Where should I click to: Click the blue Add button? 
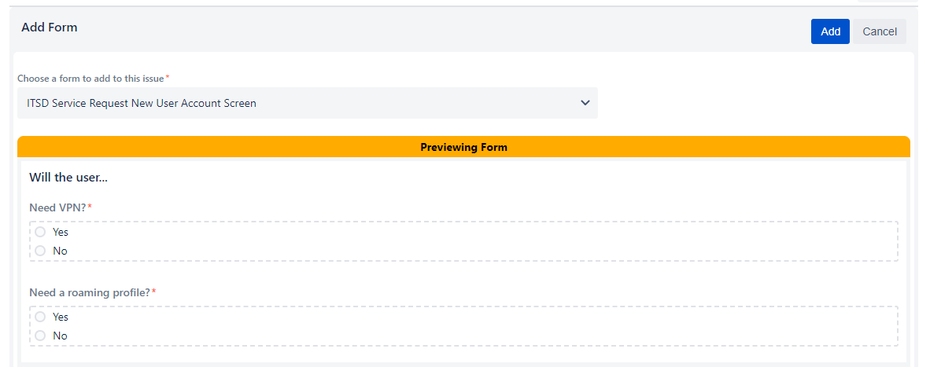[830, 31]
